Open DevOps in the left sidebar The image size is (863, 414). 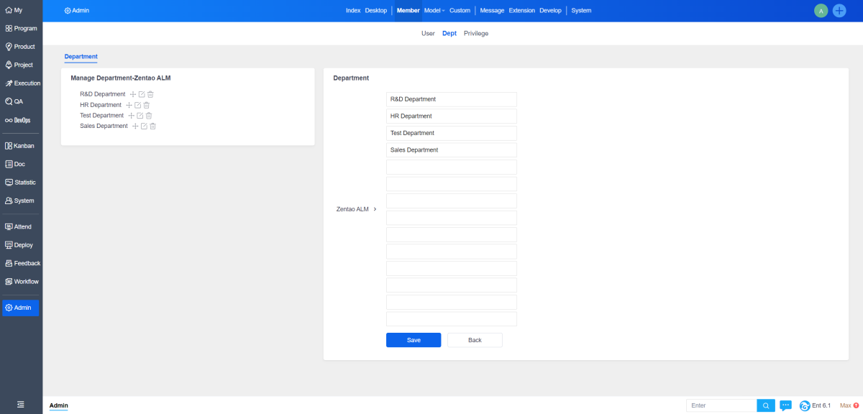(20, 120)
